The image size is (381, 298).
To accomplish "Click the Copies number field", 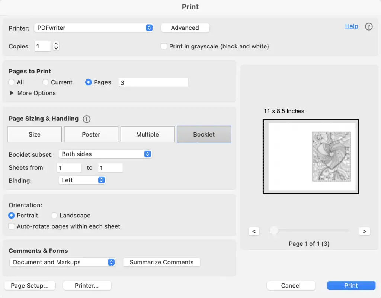I will tap(42, 46).
